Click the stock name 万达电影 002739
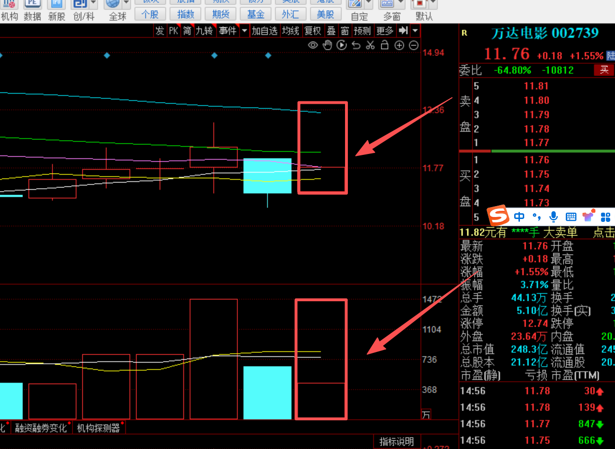Image resolution: width=615 pixels, height=449 pixels. click(x=545, y=33)
